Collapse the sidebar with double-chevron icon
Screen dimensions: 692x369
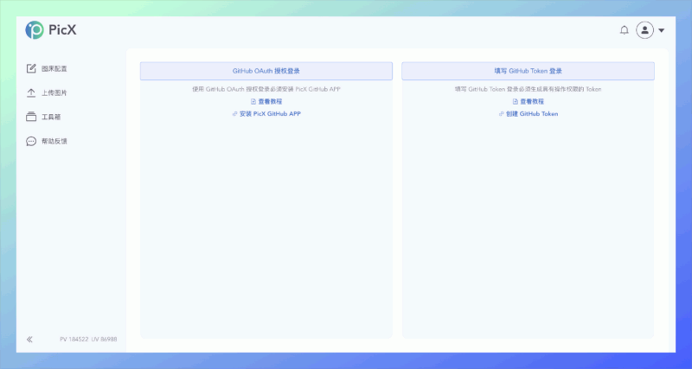29,340
